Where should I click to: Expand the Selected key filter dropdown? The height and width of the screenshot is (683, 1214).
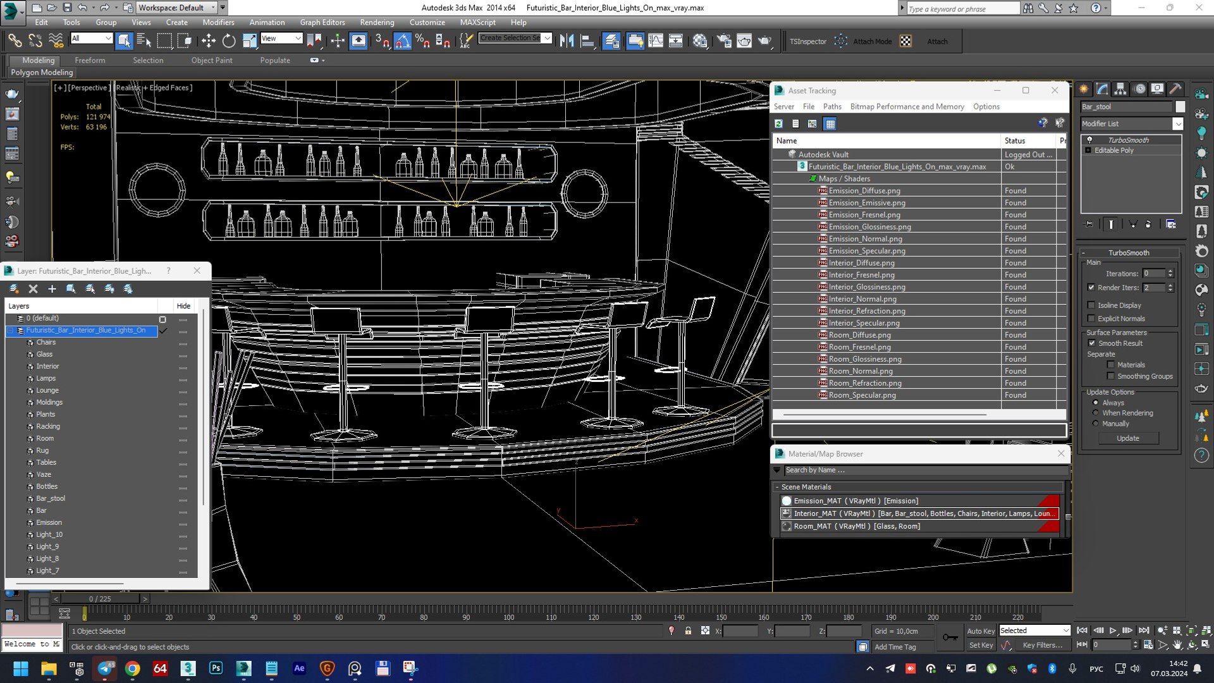click(1065, 631)
